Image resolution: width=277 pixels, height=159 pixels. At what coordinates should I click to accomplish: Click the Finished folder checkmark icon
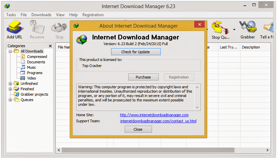(x=17, y=89)
